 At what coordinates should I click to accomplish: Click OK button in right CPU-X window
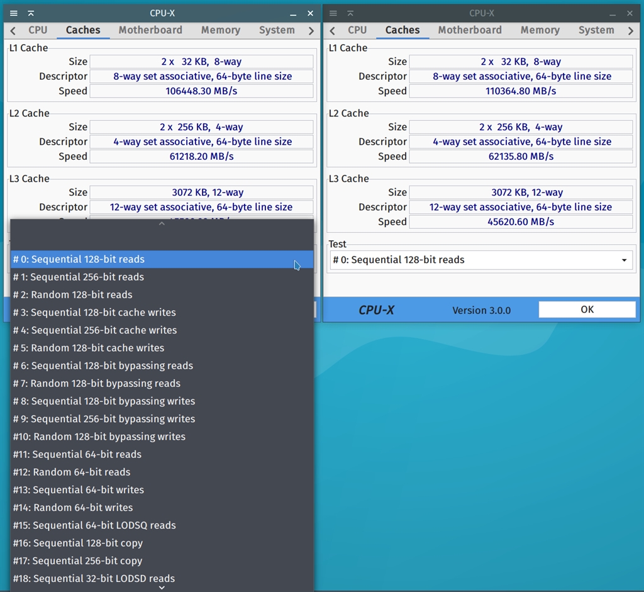(x=587, y=310)
